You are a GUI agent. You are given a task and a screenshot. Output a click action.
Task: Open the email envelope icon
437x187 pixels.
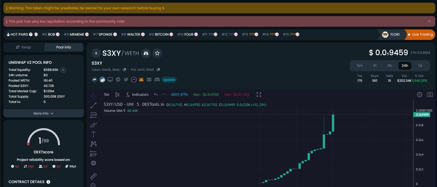coord(149,79)
